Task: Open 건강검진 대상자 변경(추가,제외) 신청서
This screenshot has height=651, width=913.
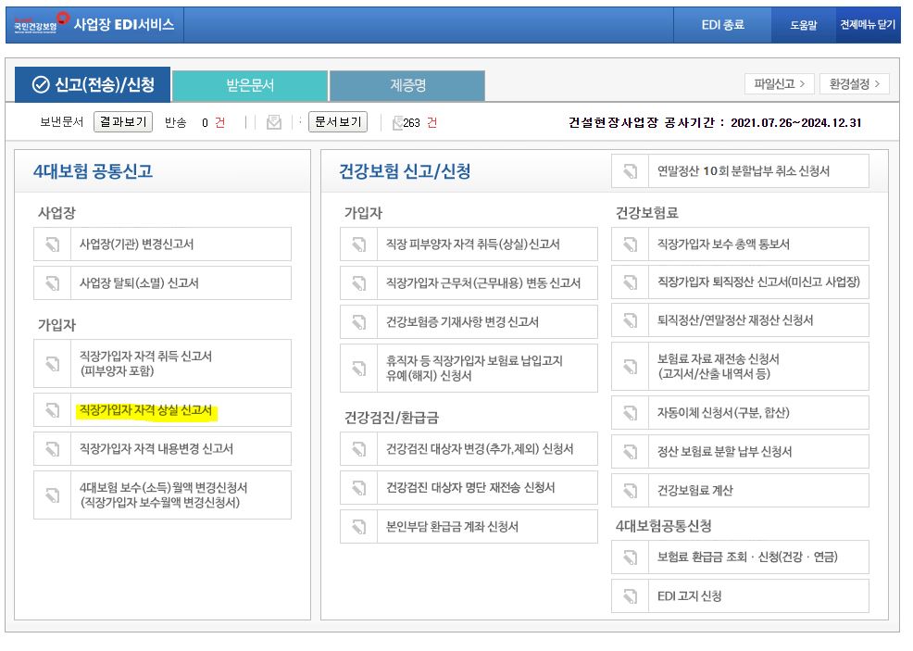Action: 469,449
